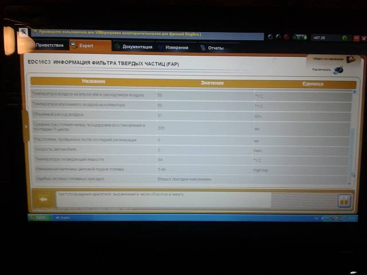Viewport: 367px width, 275px height.
Task: Sort by the Название column header
Action: pyautogui.click(x=93, y=82)
